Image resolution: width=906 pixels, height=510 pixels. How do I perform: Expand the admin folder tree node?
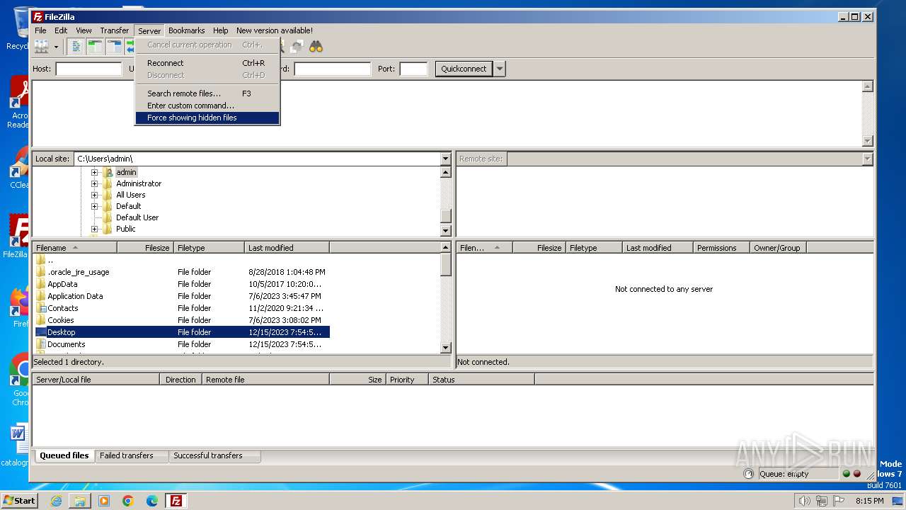tap(94, 172)
